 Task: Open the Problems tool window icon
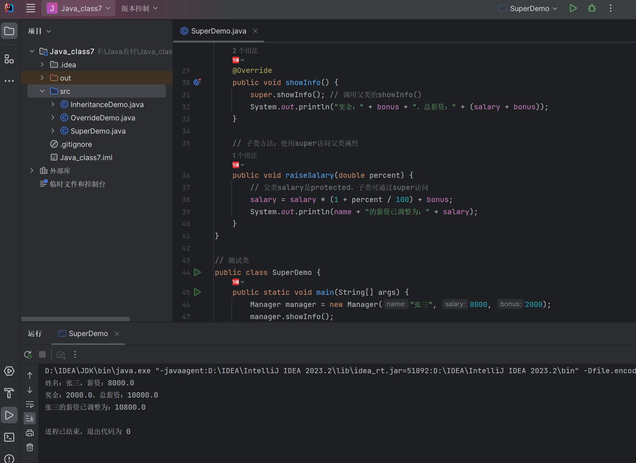9,459
